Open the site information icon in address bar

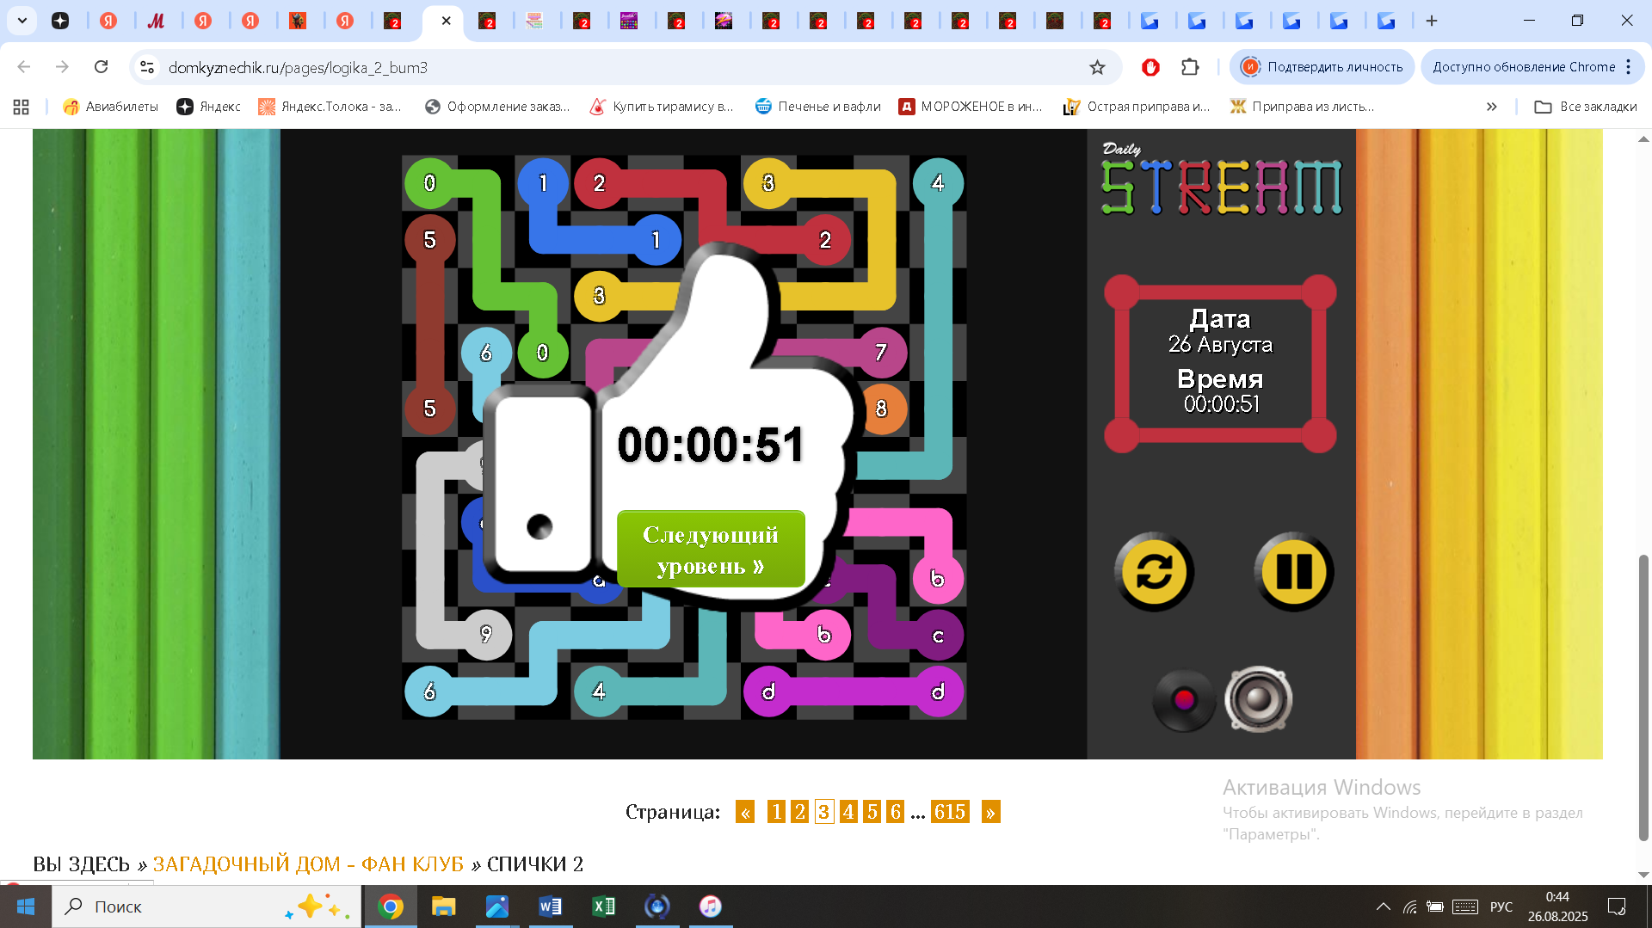pyautogui.click(x=147, y=67)
